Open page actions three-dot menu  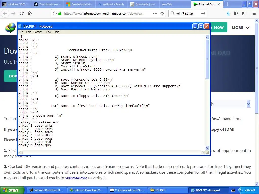(155, 13)
